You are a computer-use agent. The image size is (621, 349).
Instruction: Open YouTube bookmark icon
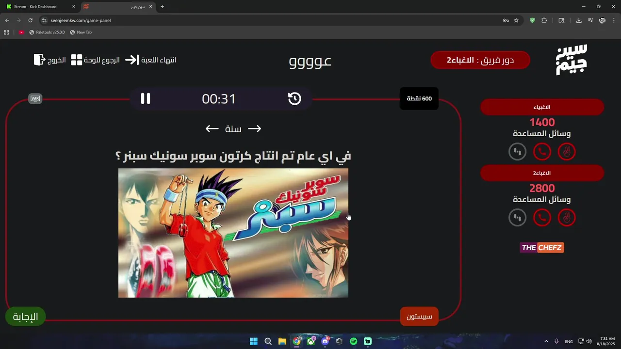[21, 32]
